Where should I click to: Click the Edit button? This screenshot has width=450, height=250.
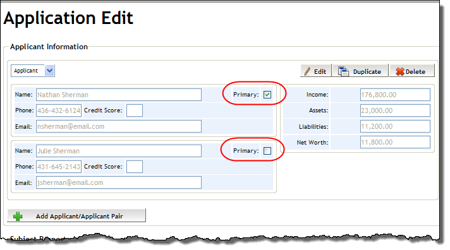(x=315, y=71)
